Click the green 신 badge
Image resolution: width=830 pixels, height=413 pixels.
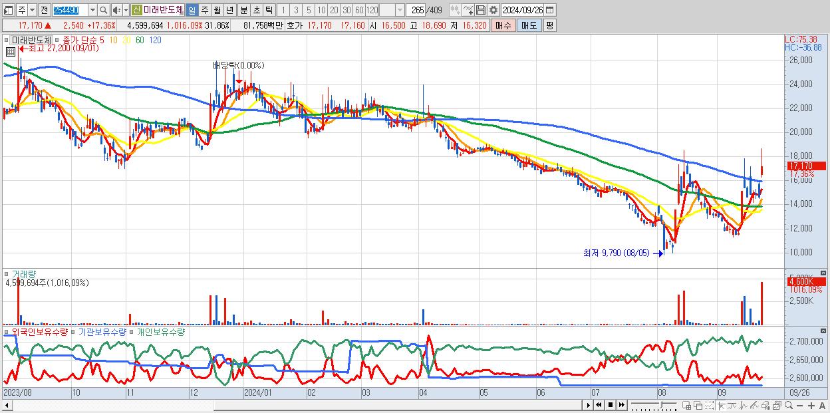pos(136,10)
